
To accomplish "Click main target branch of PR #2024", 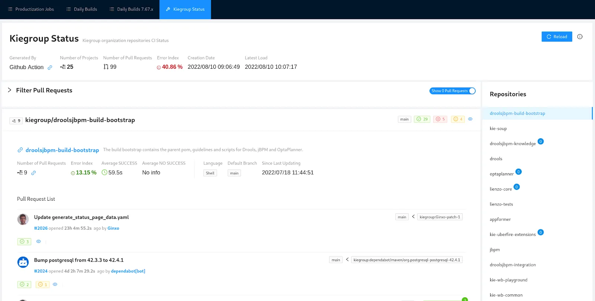I will (336, 260).
